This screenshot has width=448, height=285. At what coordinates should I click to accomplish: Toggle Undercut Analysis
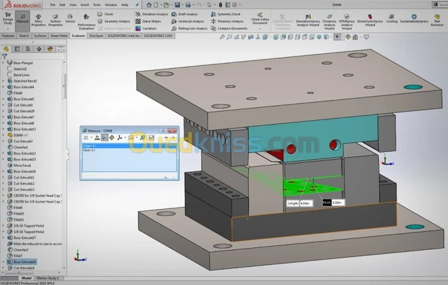[x=188, y=21]
